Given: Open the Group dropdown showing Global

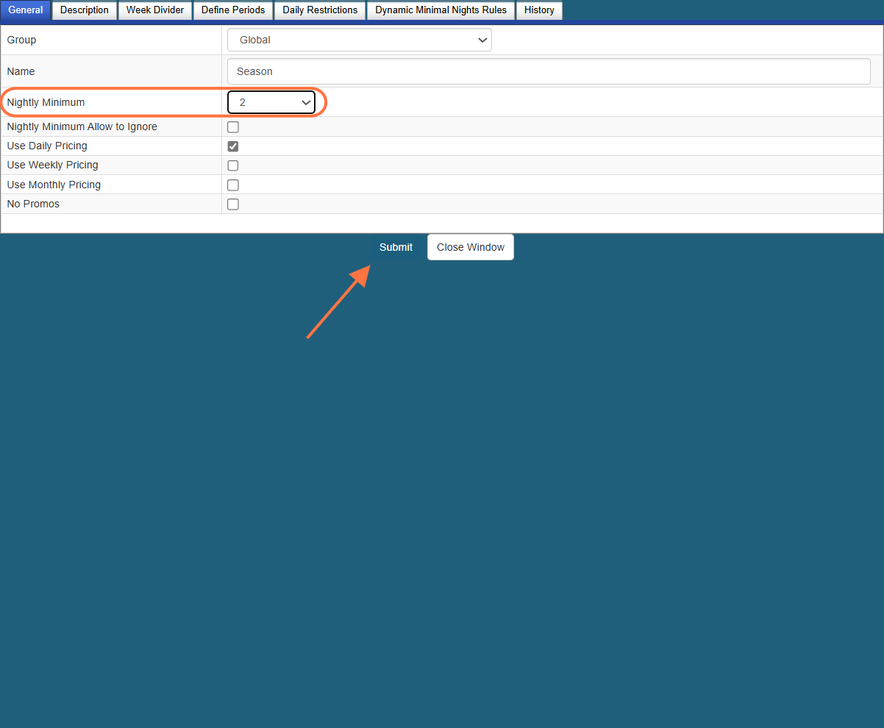Looking at the screenshot, I should coord(359,40).
